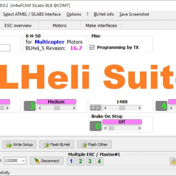The image size is (176, 176).
Task: Open the Options menu
Action: tap(74, 14)
